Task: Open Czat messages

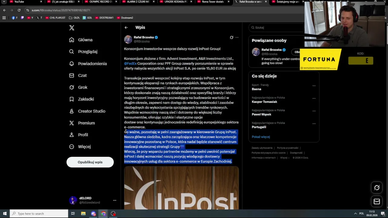Action: [78, 75]
